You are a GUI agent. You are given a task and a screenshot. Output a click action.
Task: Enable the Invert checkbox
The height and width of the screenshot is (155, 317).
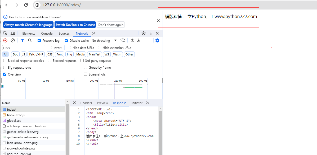(50, 48)
